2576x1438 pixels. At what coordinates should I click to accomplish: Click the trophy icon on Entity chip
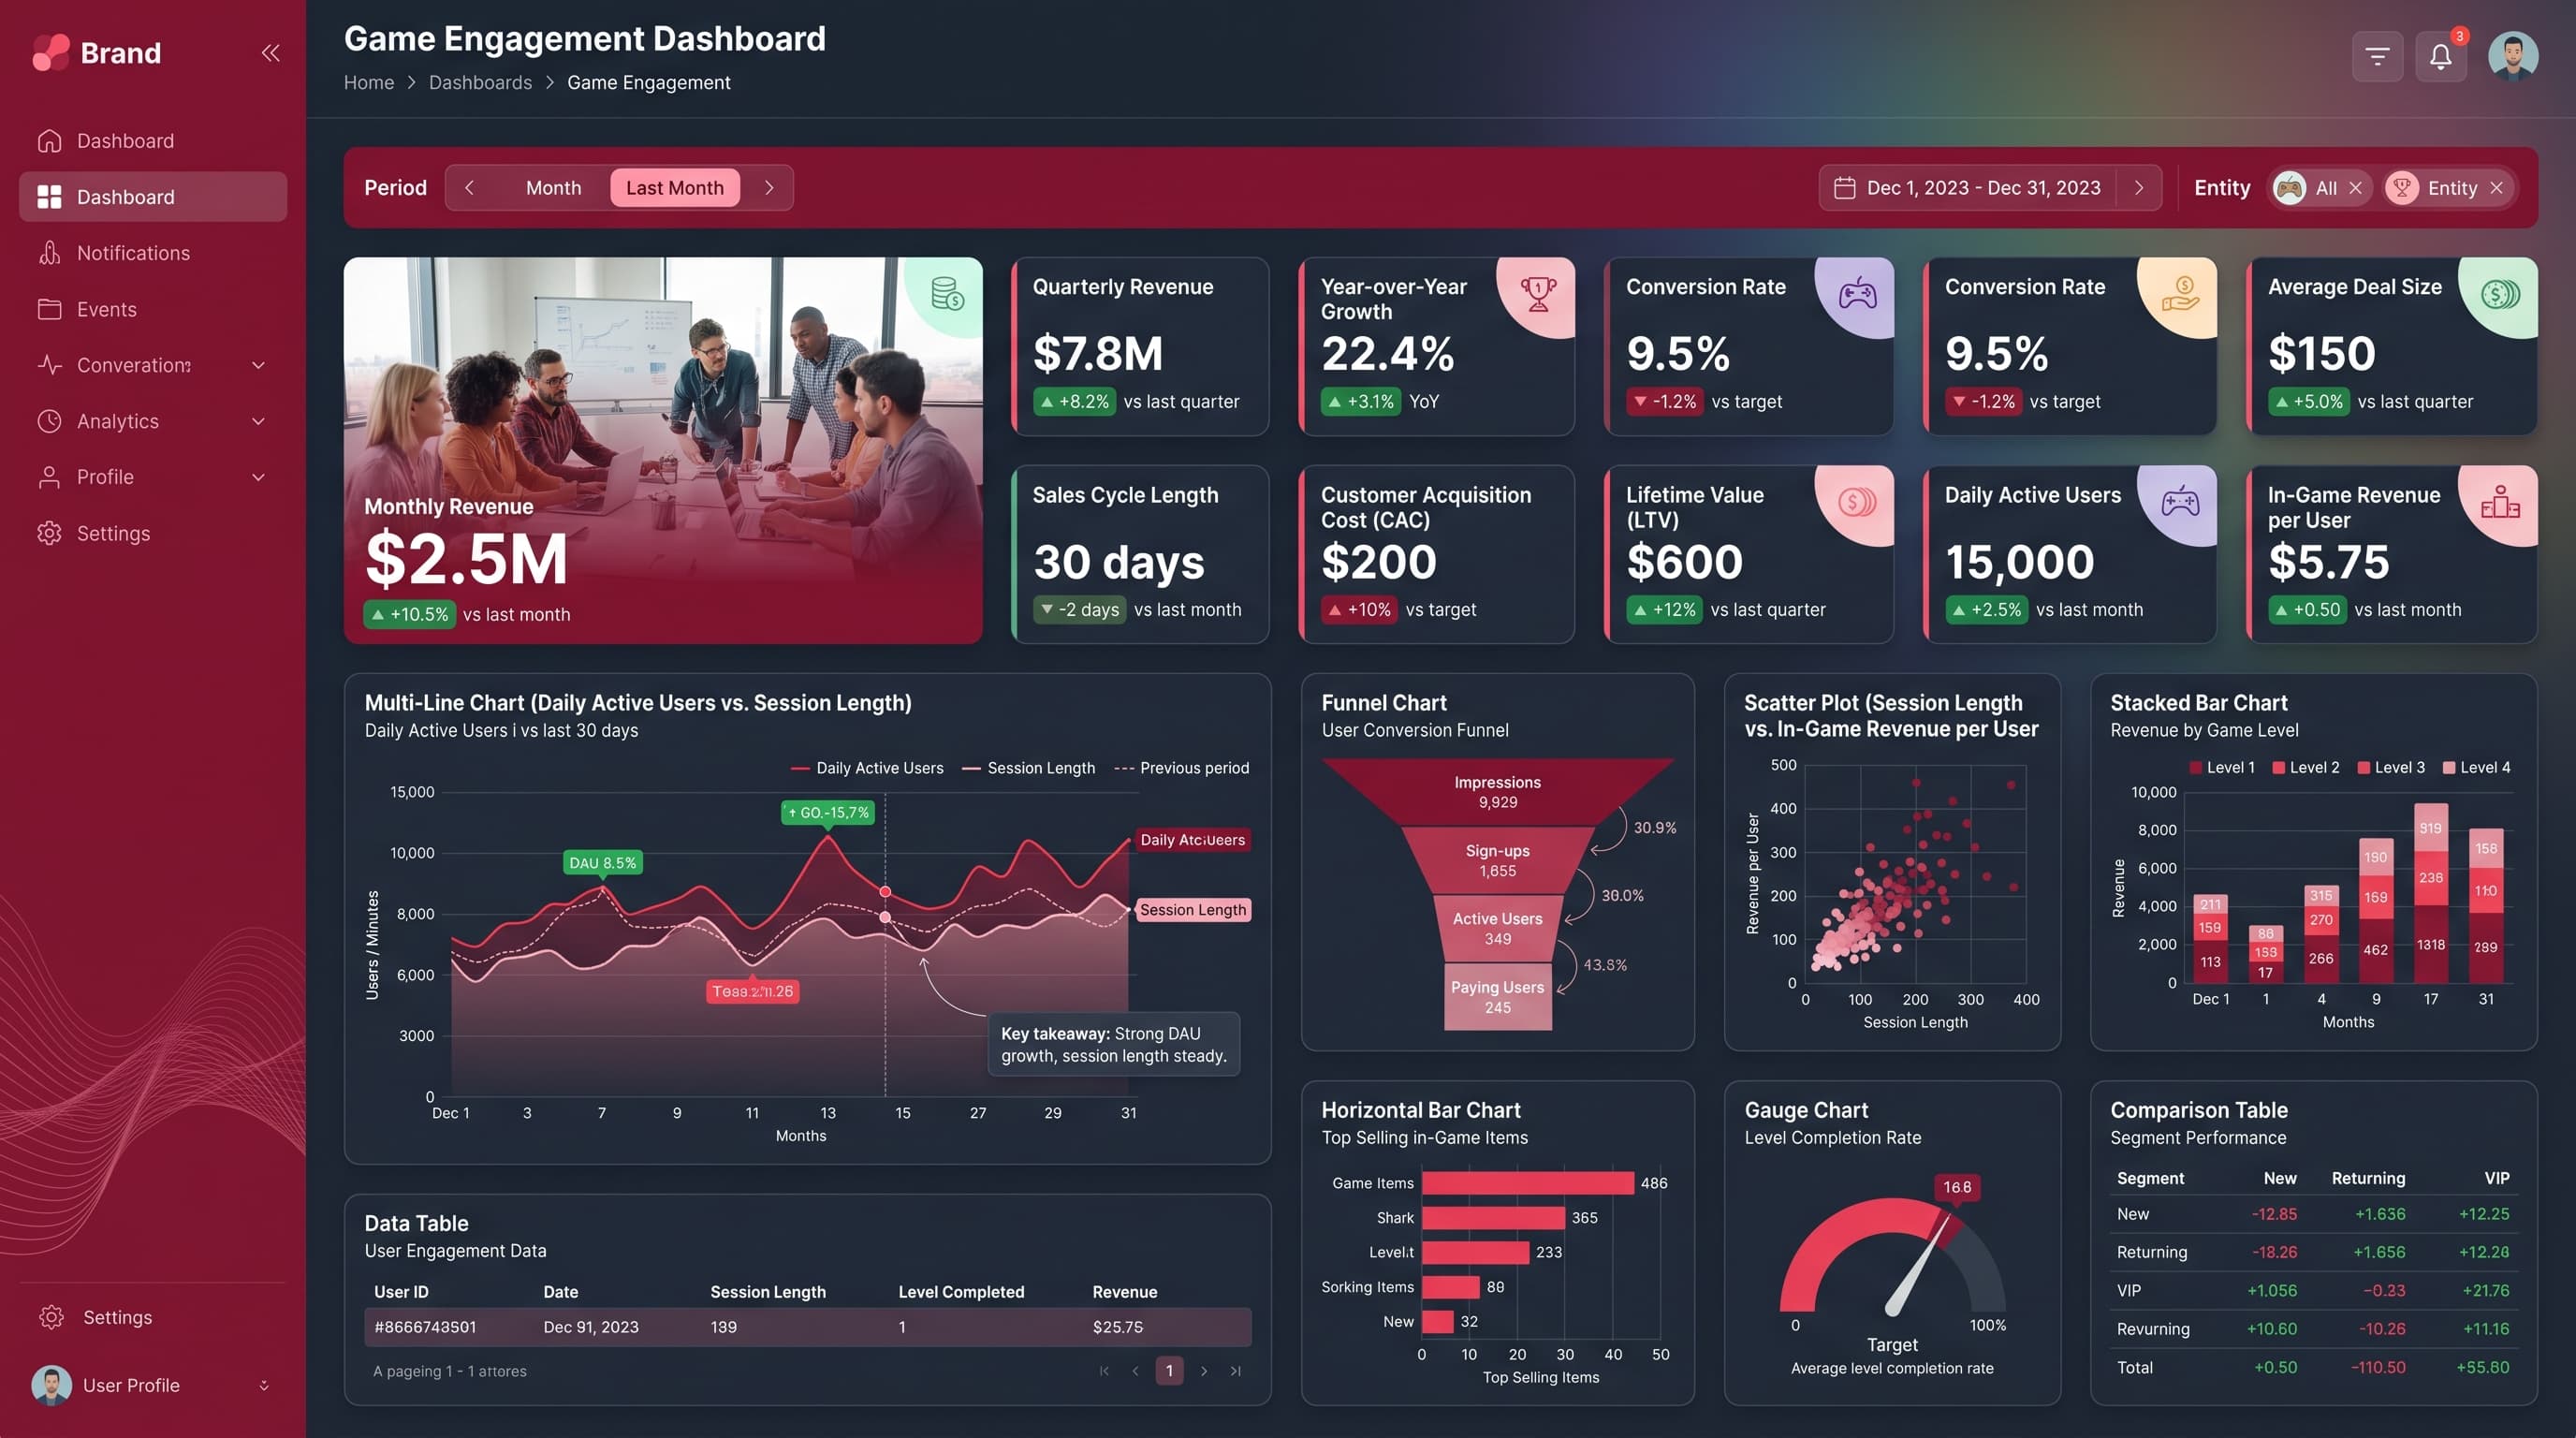[2402, 188]
